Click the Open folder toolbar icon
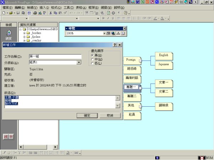The height and width of the screenshot is (160, 214). pyautogui.click(x=11, y=13)
